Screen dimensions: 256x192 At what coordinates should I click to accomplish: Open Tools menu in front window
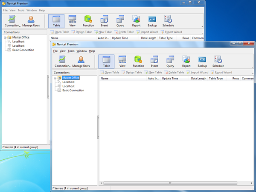71,51
